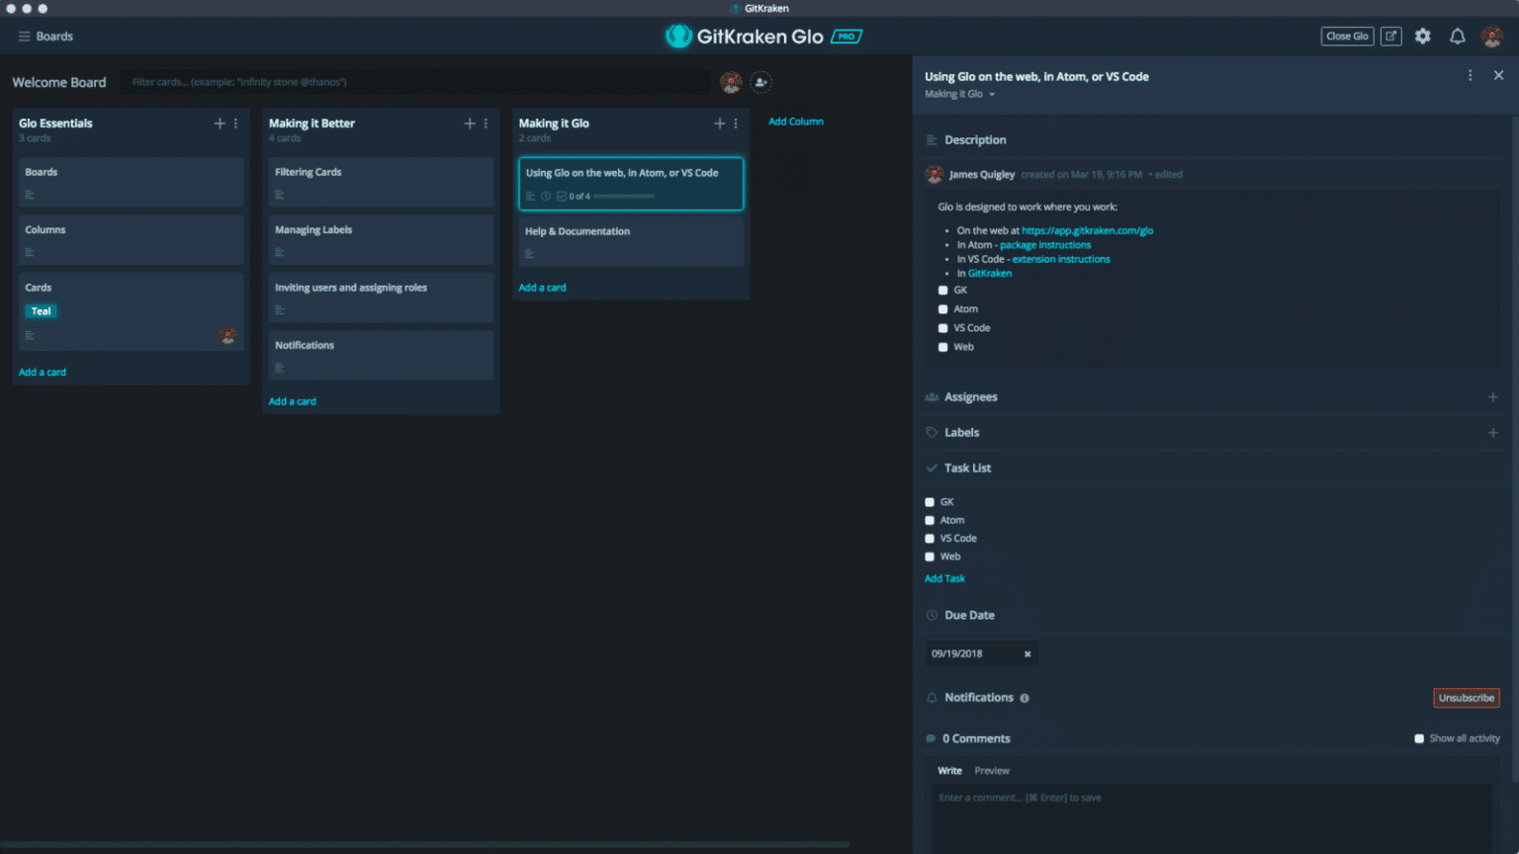Clear the 09/19/2018 due date field

pos(1027,653)
